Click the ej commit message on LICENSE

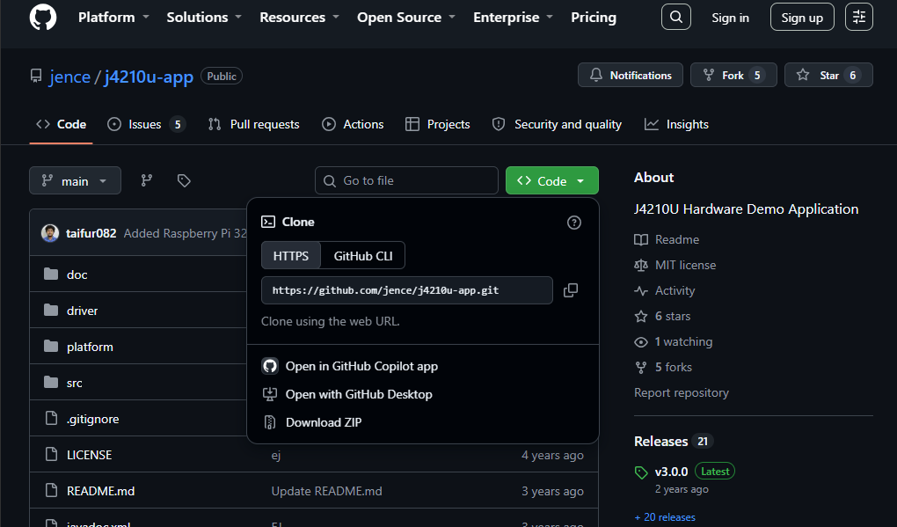point(276,456)
